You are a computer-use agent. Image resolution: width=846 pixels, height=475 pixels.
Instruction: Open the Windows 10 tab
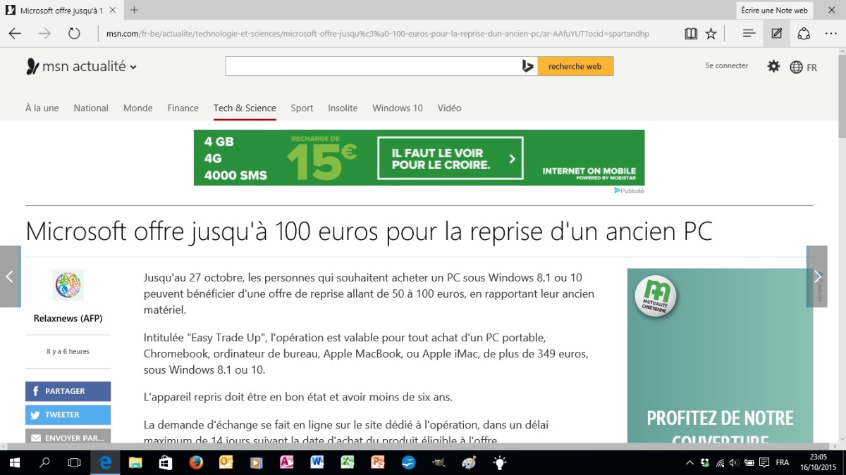coord(398,108)
